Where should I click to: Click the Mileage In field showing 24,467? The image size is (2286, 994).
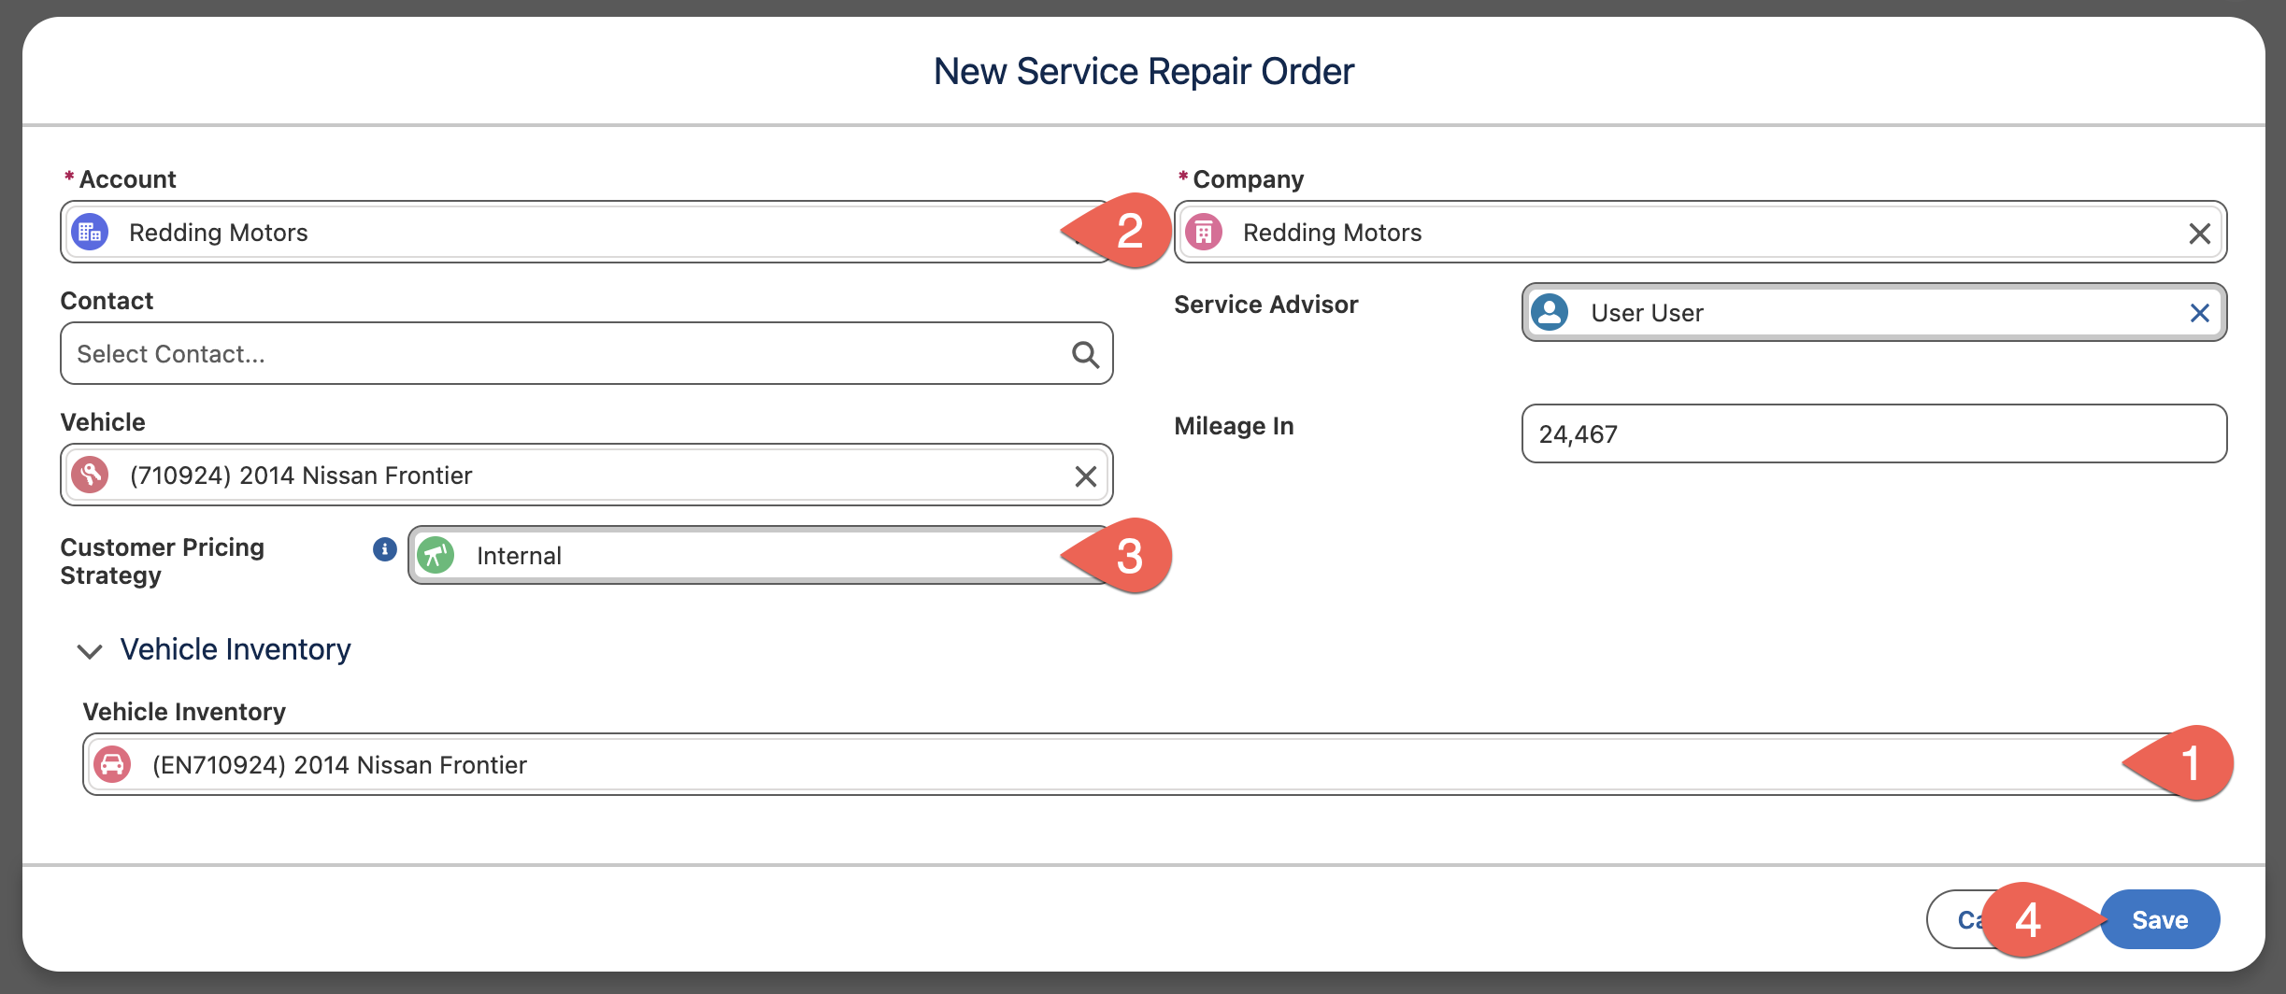[x=1874, y=433]
